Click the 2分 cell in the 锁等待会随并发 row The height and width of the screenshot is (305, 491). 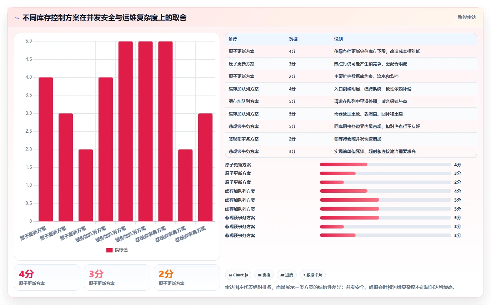coord(292,139)
